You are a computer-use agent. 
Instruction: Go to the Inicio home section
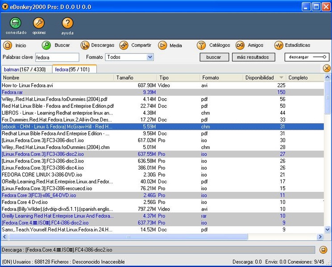pos(15,45)
